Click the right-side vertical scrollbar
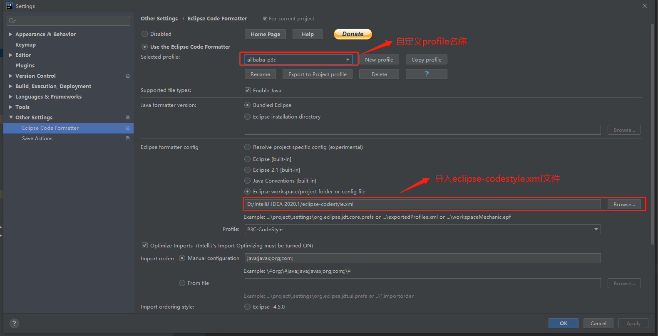 pos(652,134)
